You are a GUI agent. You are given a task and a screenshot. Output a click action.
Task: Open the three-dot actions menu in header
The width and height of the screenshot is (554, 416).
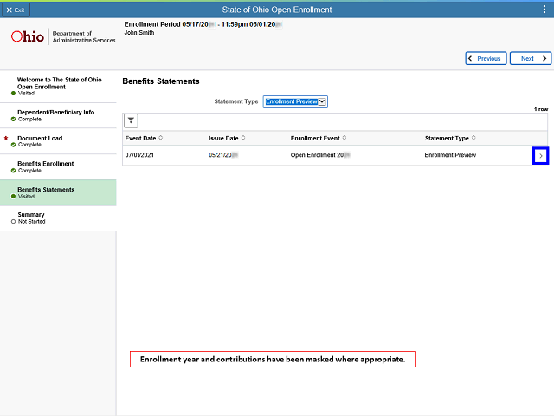click(x=544, y=10)
